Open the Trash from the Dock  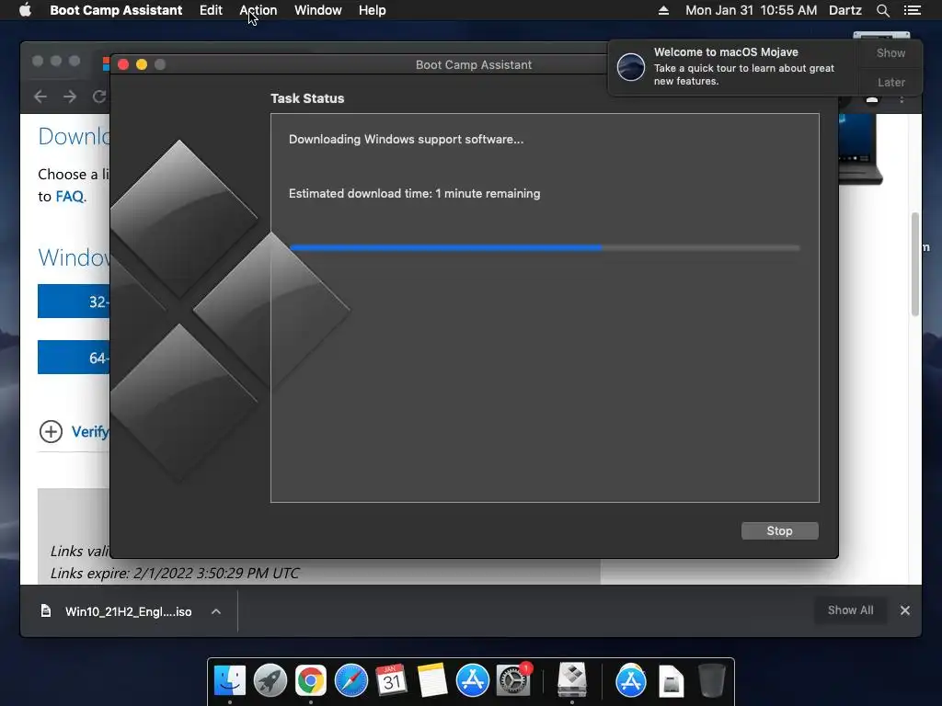[712, 680]
